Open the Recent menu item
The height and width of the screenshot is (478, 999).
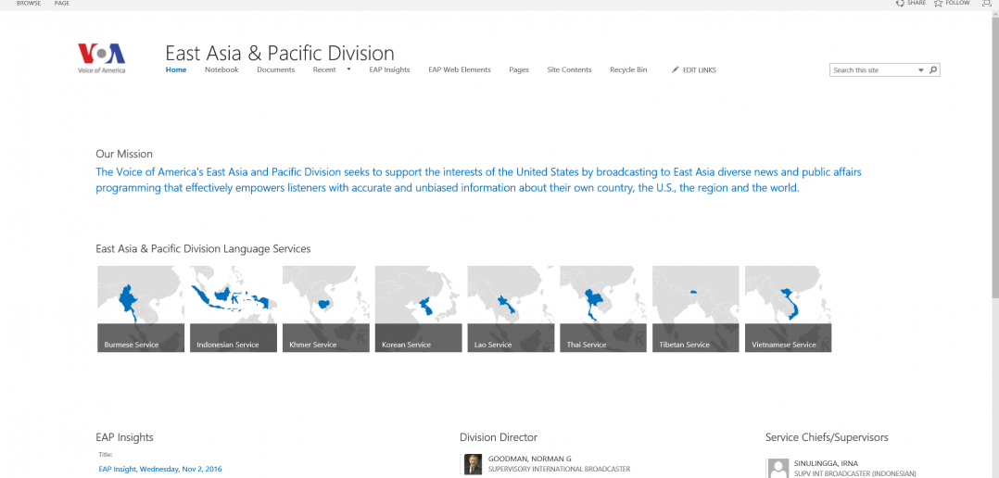pos(324,70)
